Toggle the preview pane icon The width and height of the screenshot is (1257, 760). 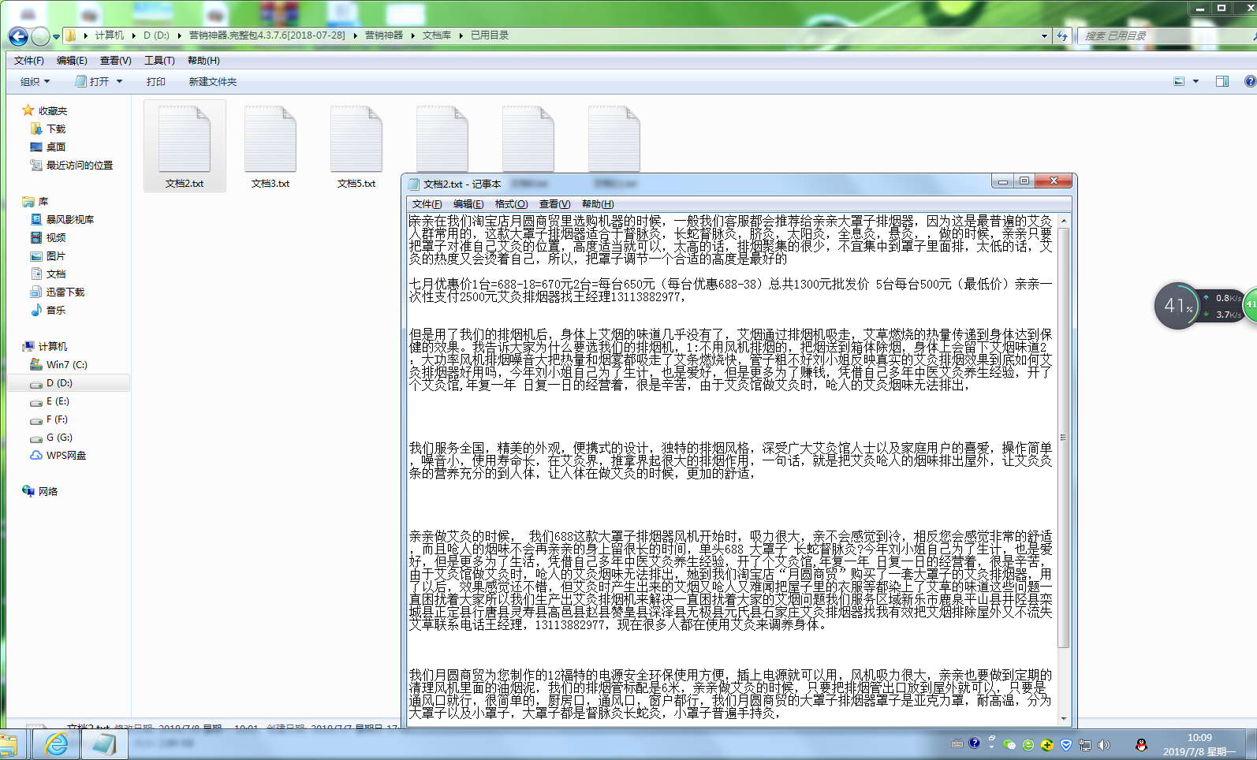(1222, 81)
